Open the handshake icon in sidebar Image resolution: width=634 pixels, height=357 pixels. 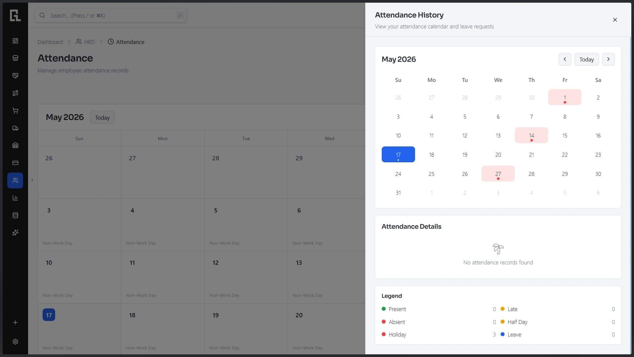coord(15,76)
